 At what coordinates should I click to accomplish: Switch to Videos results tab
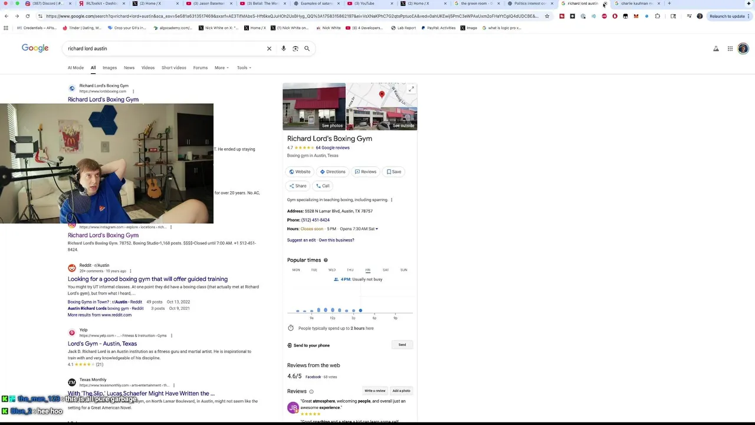click(x=148, y=68)
